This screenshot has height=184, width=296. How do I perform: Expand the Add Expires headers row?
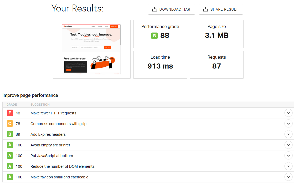(289, 134)
